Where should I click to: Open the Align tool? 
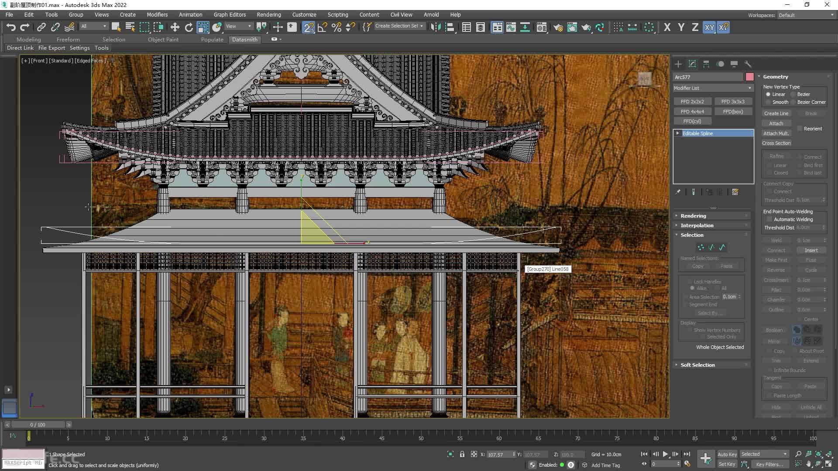pos(450,27)
